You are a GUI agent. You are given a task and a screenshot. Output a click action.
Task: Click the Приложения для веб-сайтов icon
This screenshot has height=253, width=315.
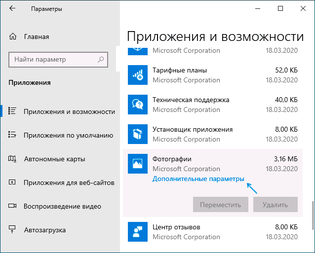(x=12, y=182)
